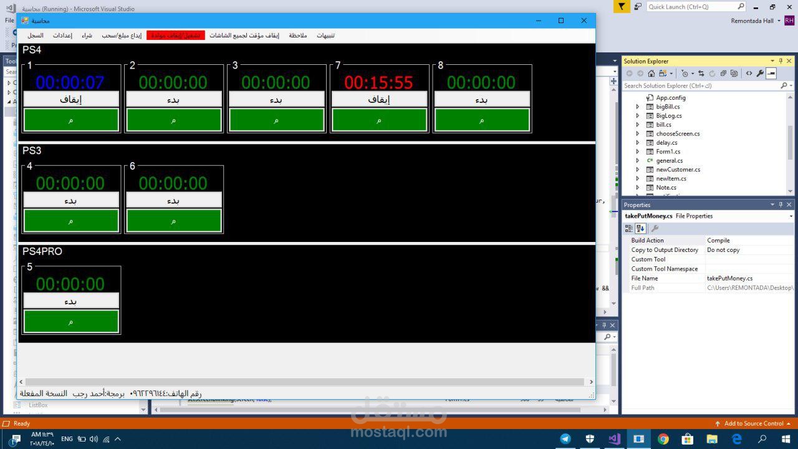Viewport: 798px width, 449px height.
Task: Start PS3 screen 6 with بدء
Action: (174, 200)
